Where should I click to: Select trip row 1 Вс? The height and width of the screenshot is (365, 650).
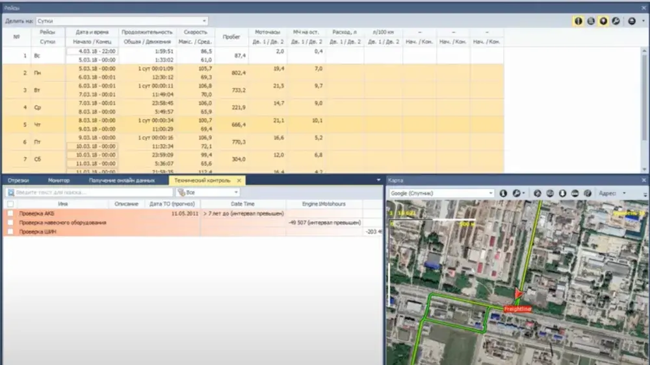click(x=253, y=55)
